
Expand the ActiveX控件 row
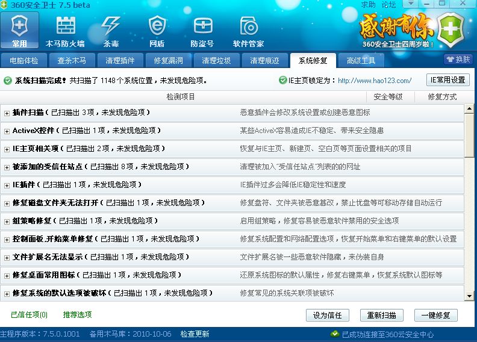coord(7,131)
